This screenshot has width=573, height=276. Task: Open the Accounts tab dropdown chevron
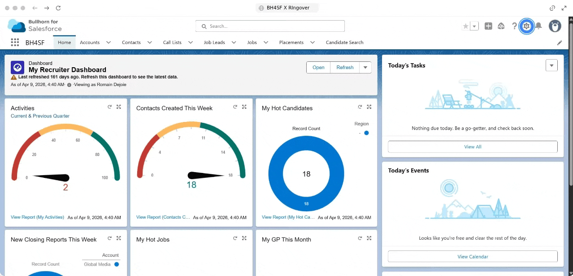pyautogui.click(x=109, y=43)
